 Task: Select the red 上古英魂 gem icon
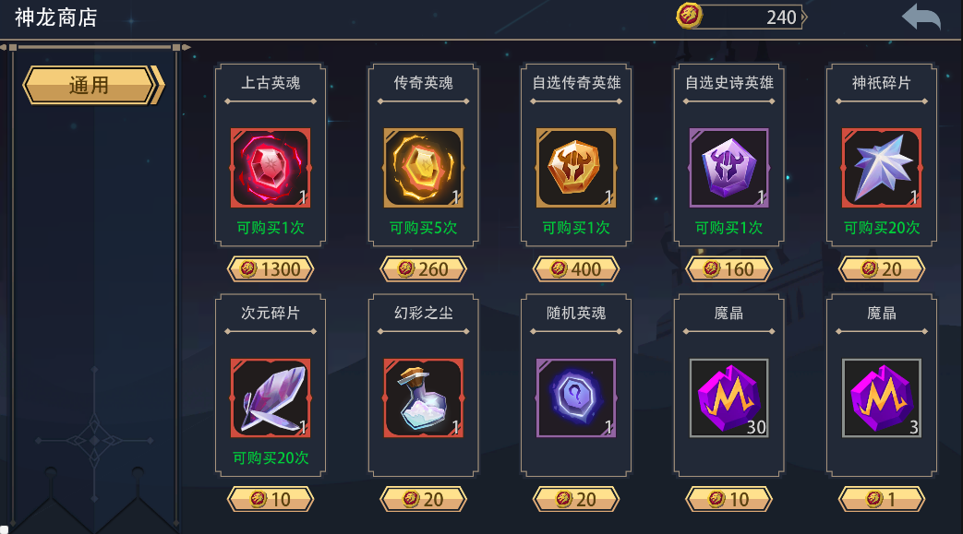(x=271, y=168)
